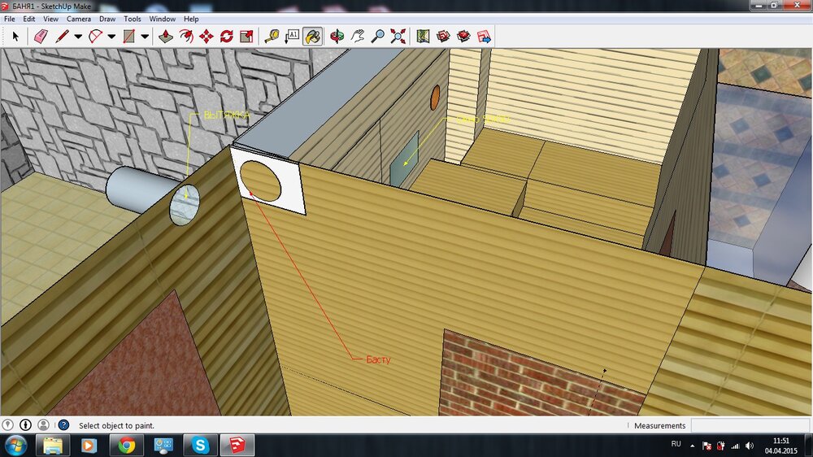
Task: Click the orange circle on the wall
Action: pyautogui.click(x=434, y=96)
